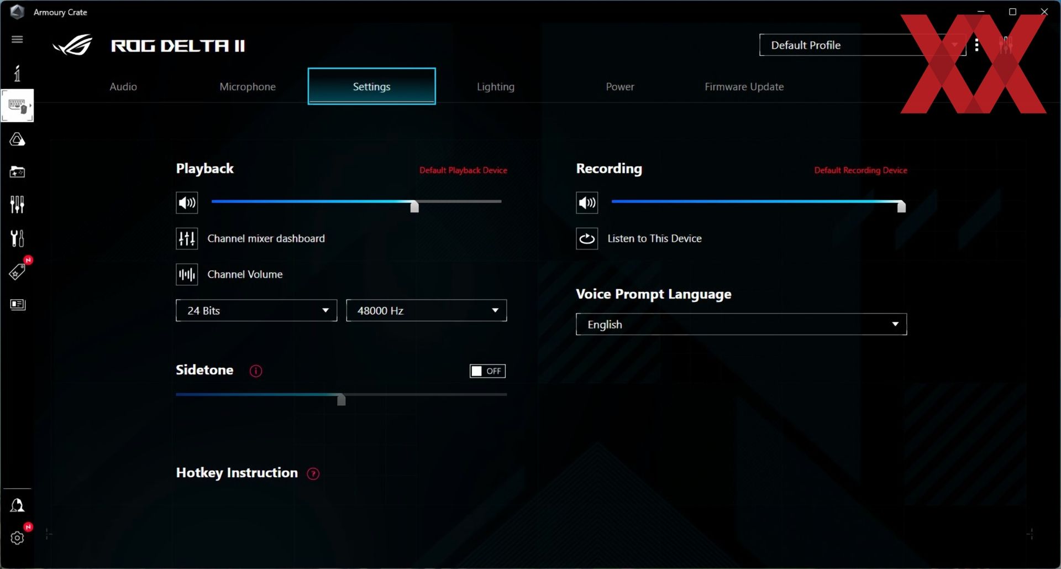This screenshot has width=1061, height=569.
Task: Open the user account icon
Action: click(17, 505)
